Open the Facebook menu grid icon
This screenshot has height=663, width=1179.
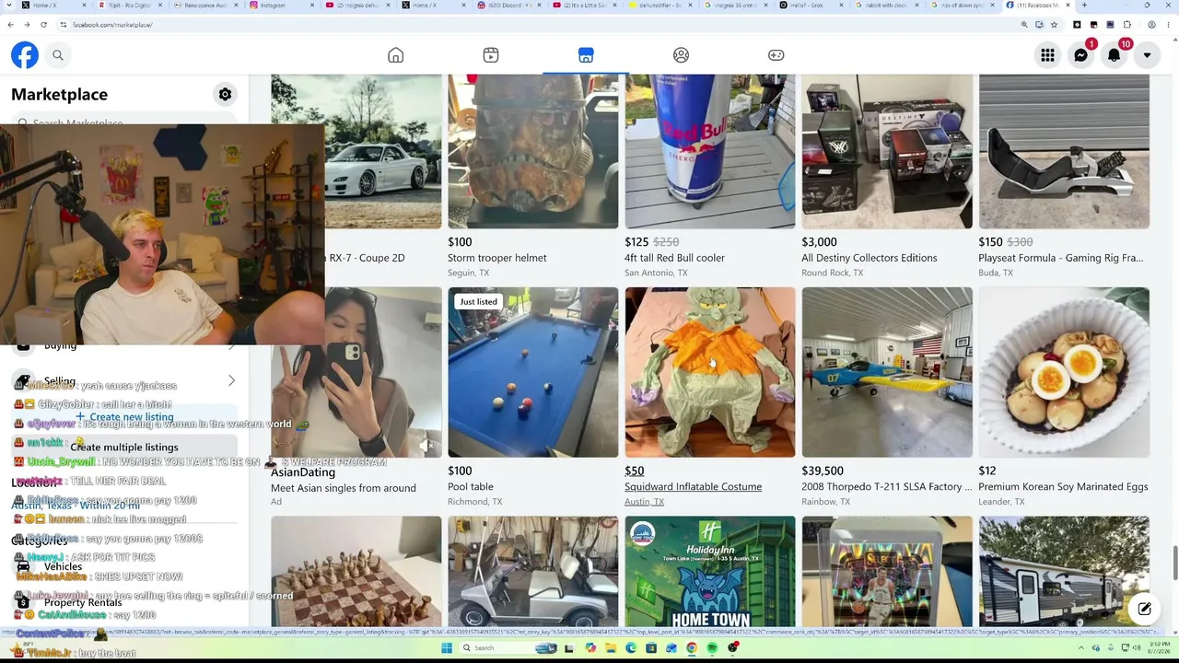coord(1047,56)
